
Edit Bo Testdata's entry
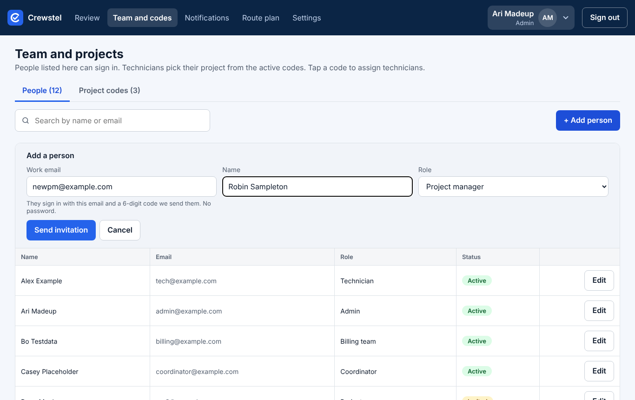599,341
